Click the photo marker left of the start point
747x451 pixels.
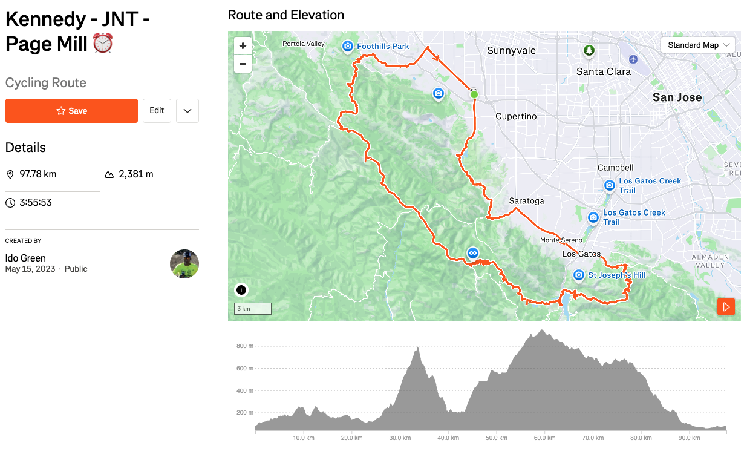[x=439, y=93]
